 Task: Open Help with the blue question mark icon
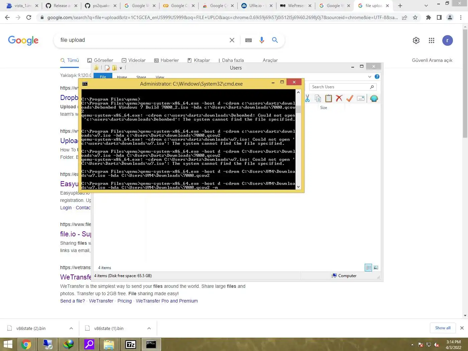(x=377, y=77)
